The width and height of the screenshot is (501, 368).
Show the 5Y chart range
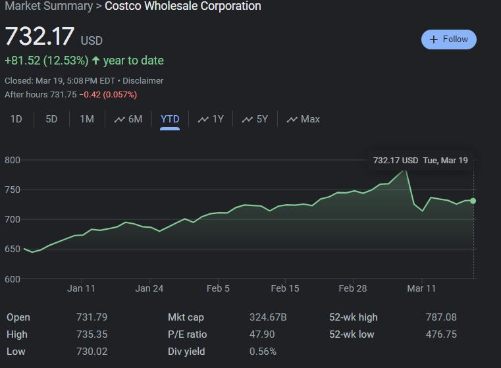tap(255, 119)
